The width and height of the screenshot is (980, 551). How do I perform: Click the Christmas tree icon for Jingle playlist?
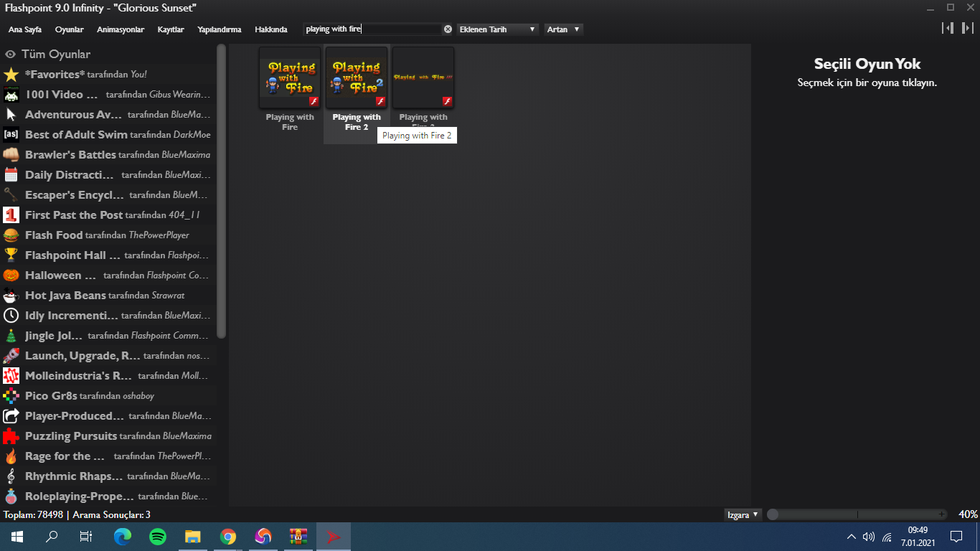pos(11,336)
